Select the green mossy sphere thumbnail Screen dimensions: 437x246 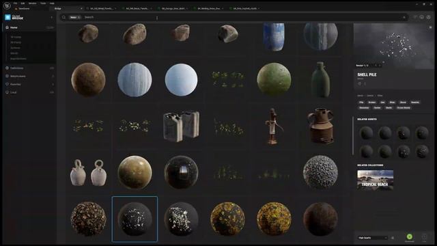[274, 79]
